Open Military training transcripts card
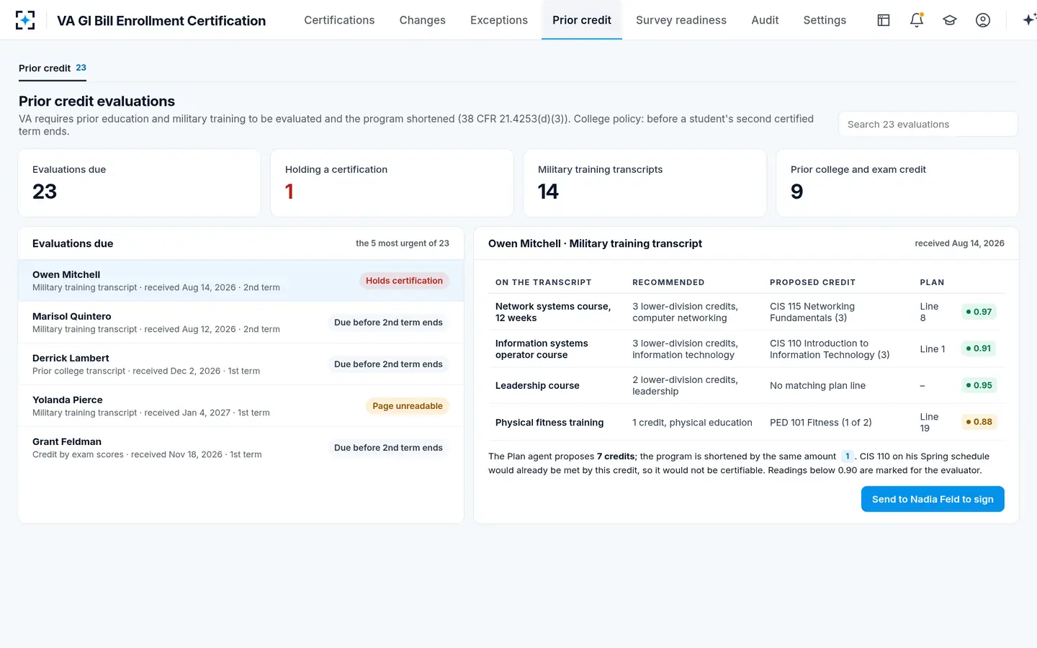Image resolution: width=1037 pixels, height=648 pixels. pos(645,183)
